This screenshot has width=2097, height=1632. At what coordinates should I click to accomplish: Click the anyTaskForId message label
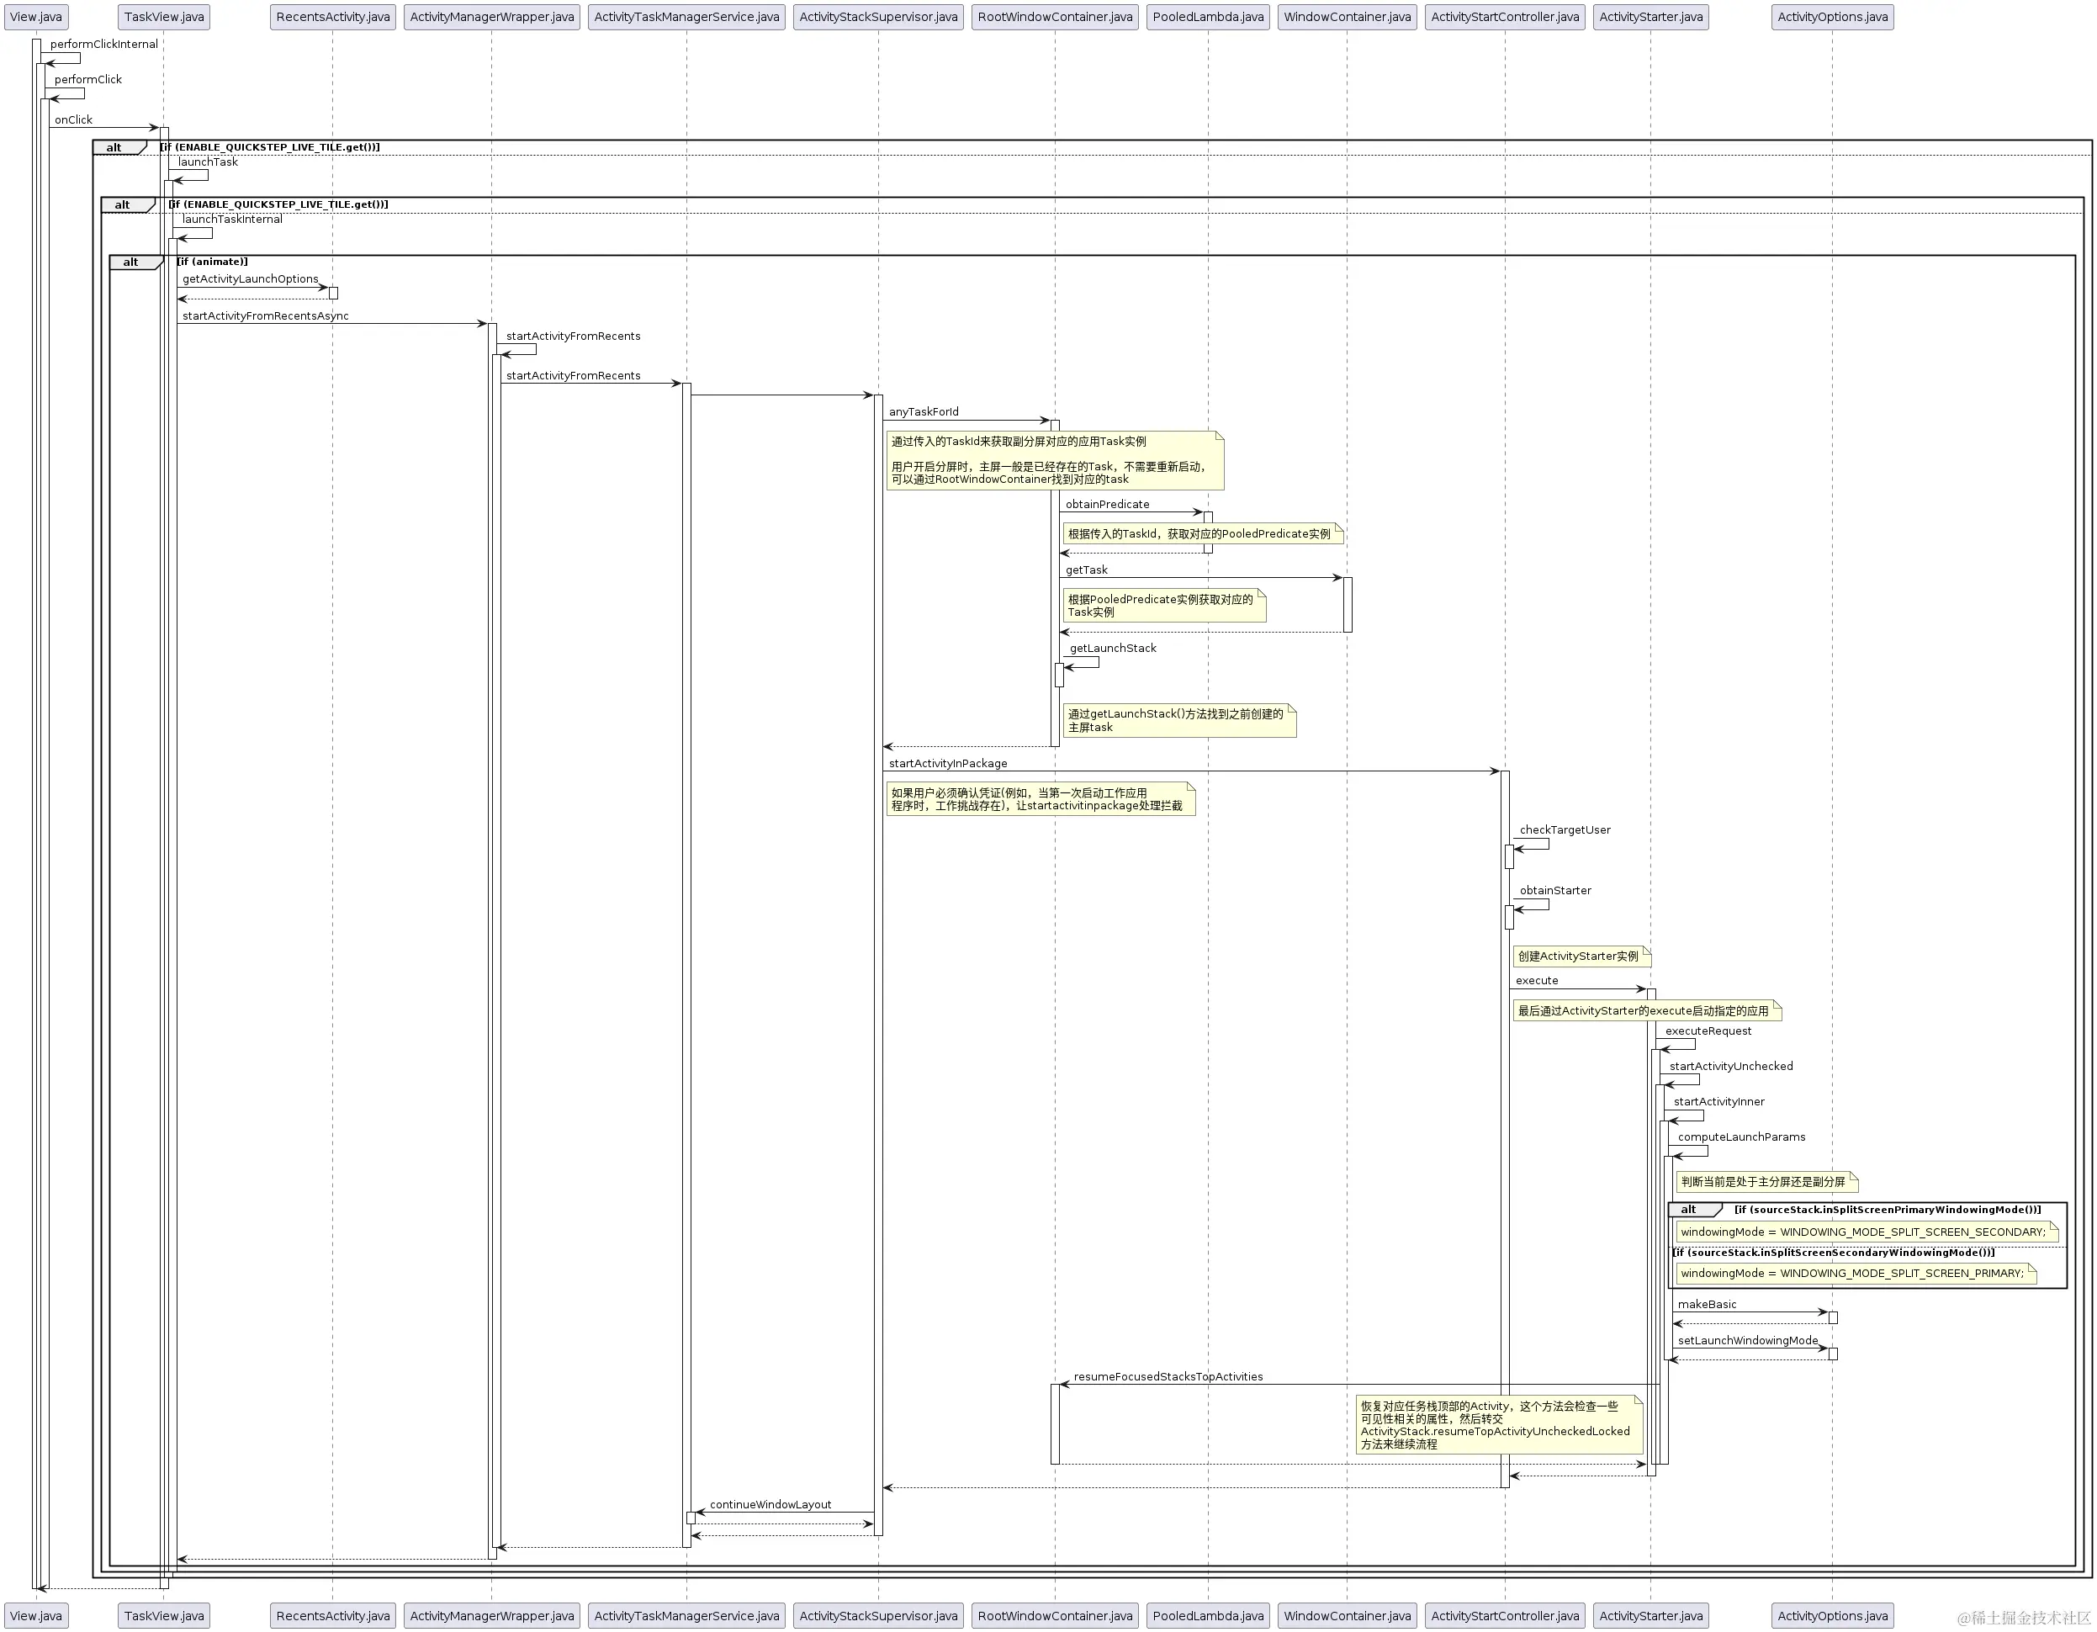[924, 412]
